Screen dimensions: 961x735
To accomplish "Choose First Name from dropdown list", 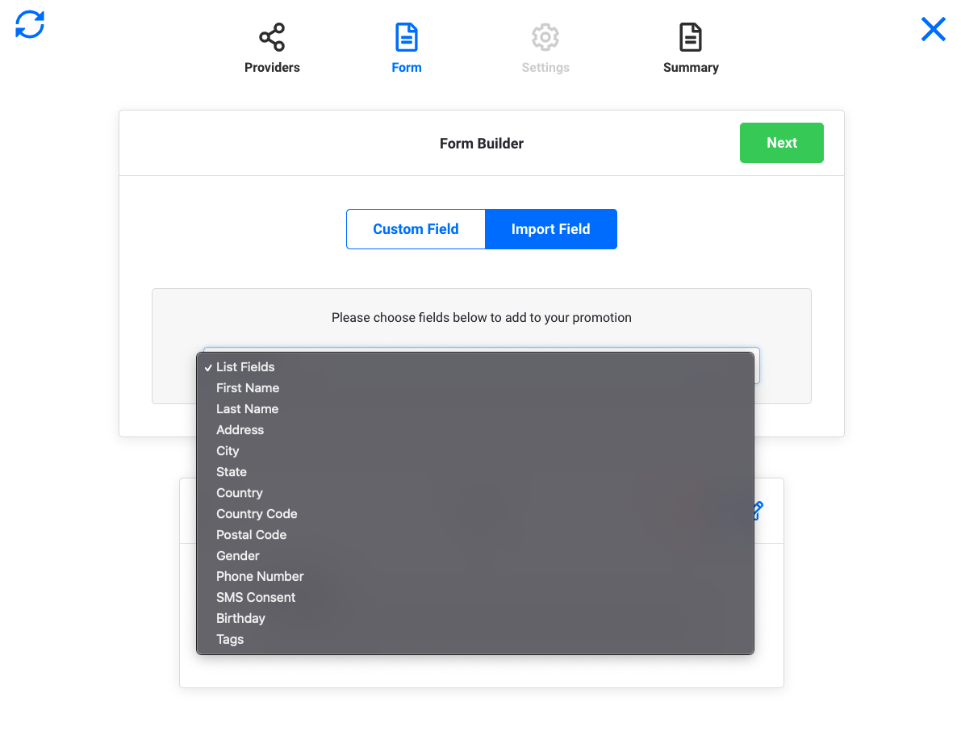I will tap(248, 388).
